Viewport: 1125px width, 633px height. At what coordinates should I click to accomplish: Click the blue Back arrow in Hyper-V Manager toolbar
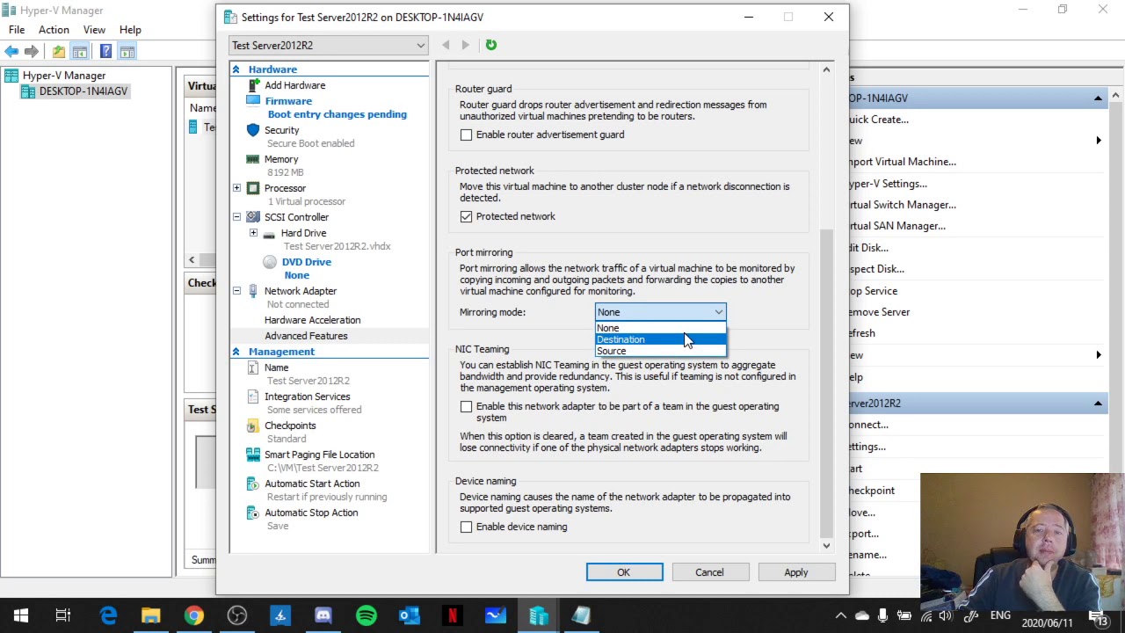12,52
